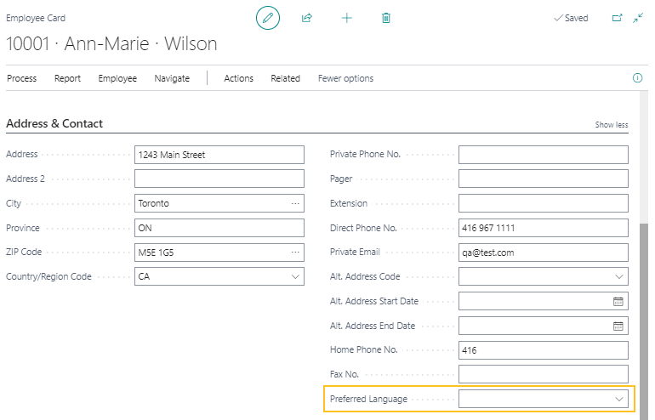Open the information FactBox icon
Screen dimensions: 655x420
click(637, 78)
